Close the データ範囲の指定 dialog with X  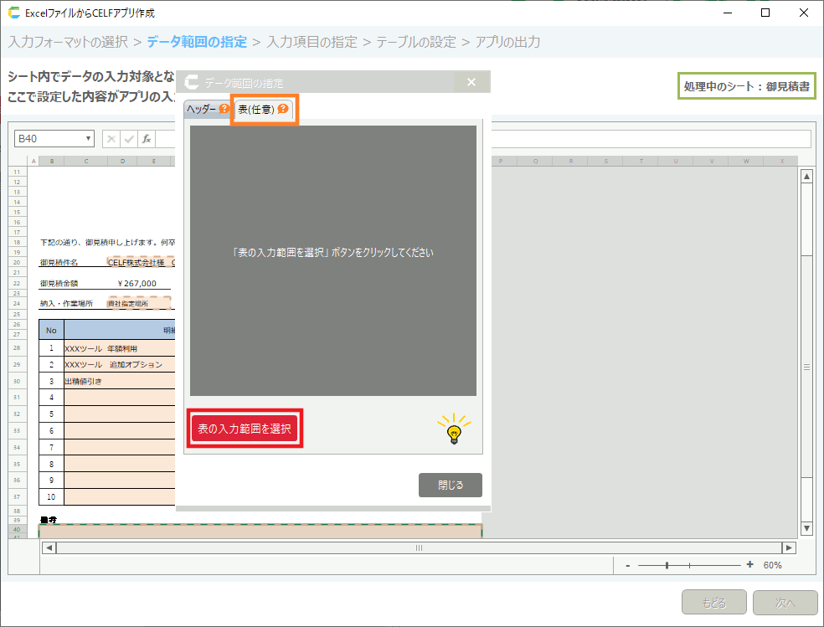(471, 82)
